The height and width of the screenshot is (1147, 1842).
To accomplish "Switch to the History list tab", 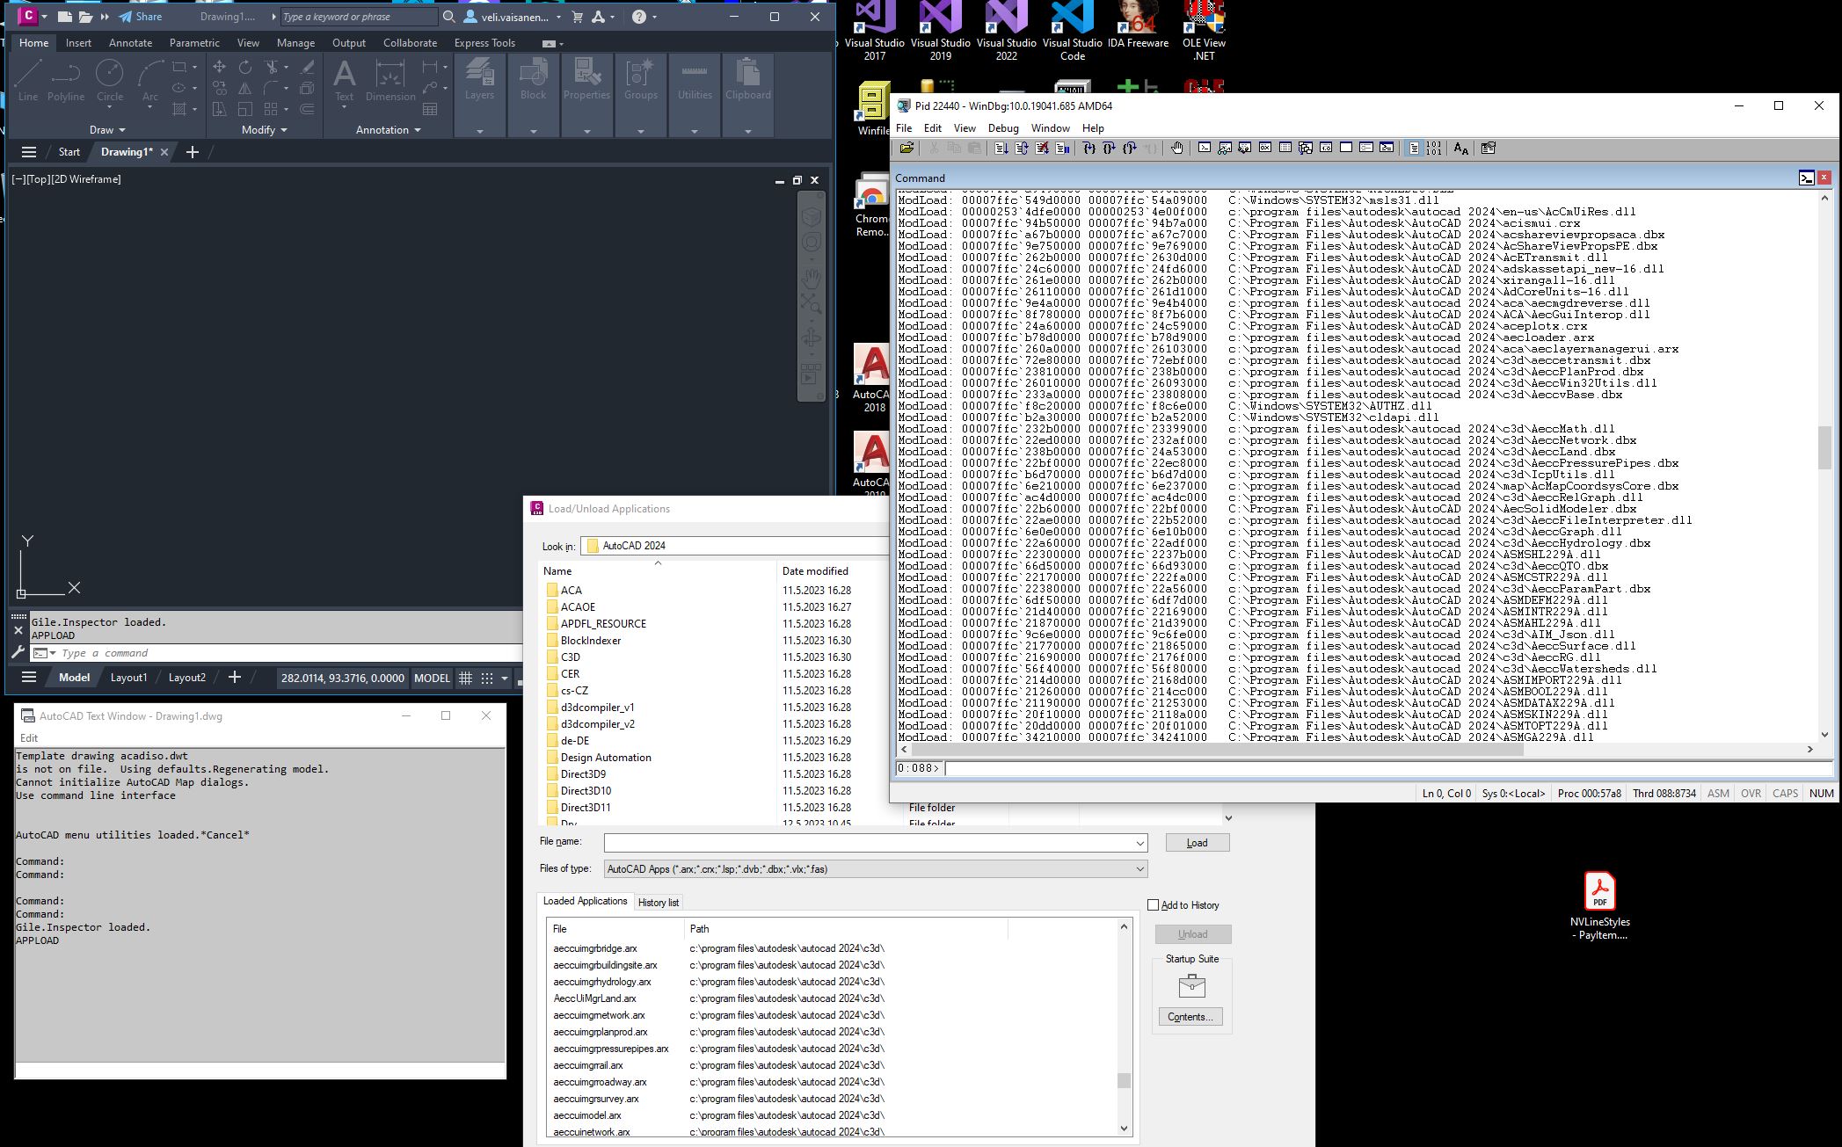I will click(658, 902).
